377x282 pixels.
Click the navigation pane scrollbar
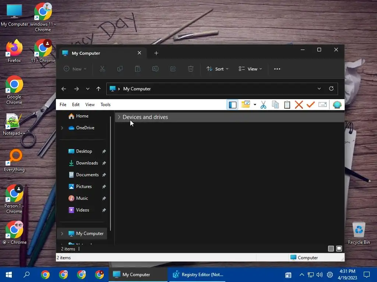pyautogui.click(x=110, y=174)
